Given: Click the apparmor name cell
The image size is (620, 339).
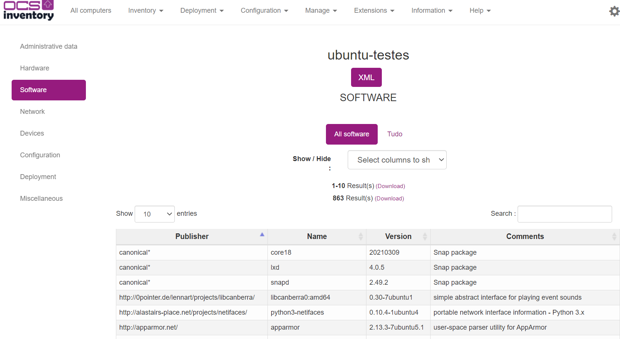Looking at the screenshot, I should click(317, 327).
